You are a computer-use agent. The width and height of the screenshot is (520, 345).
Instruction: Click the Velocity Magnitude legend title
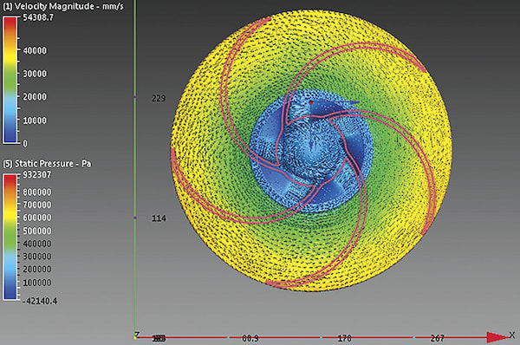tap(63, 7)
